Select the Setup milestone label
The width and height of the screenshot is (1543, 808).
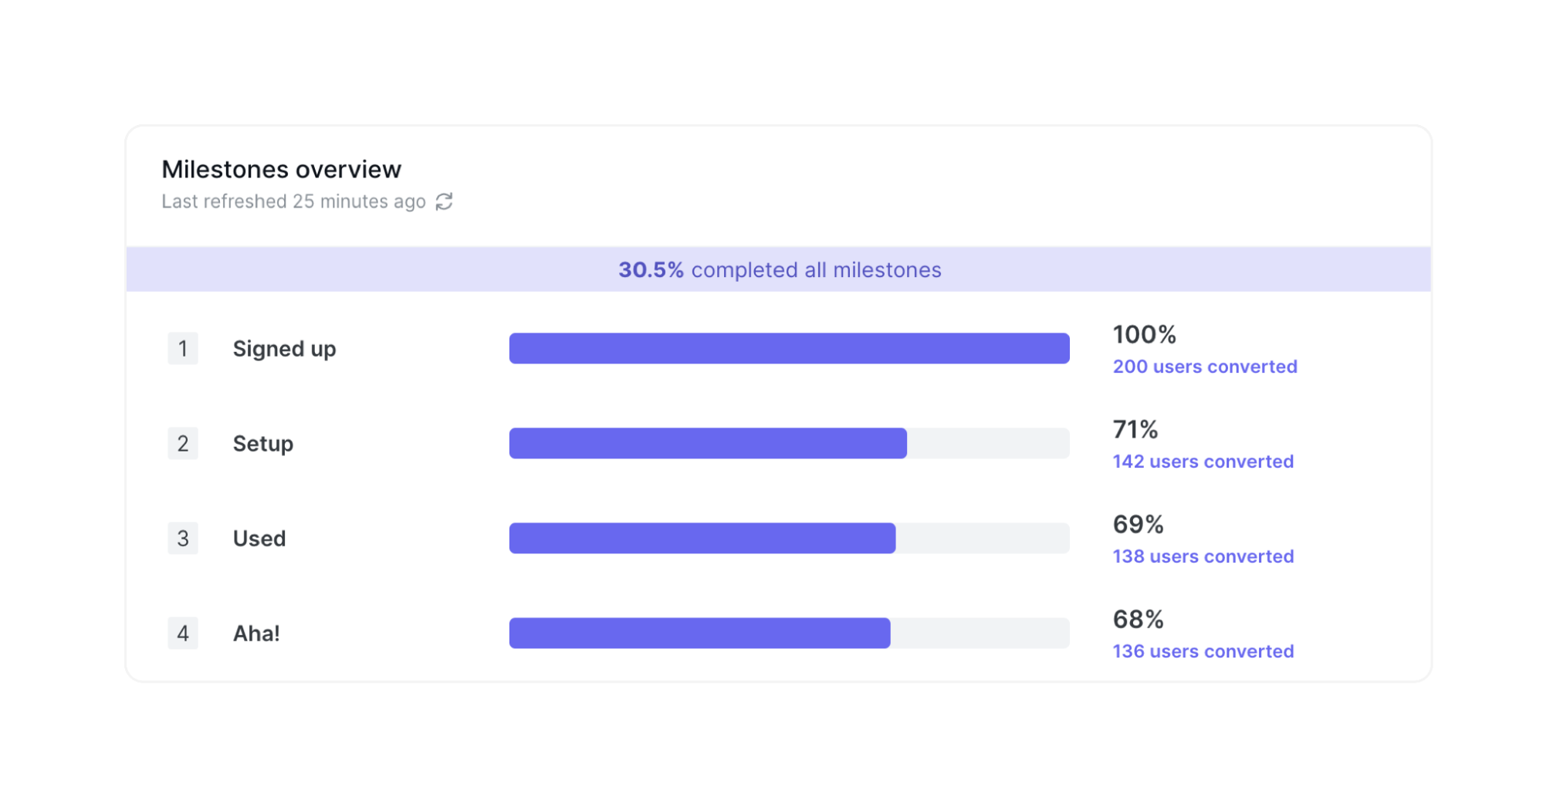[x=262, y=443]
